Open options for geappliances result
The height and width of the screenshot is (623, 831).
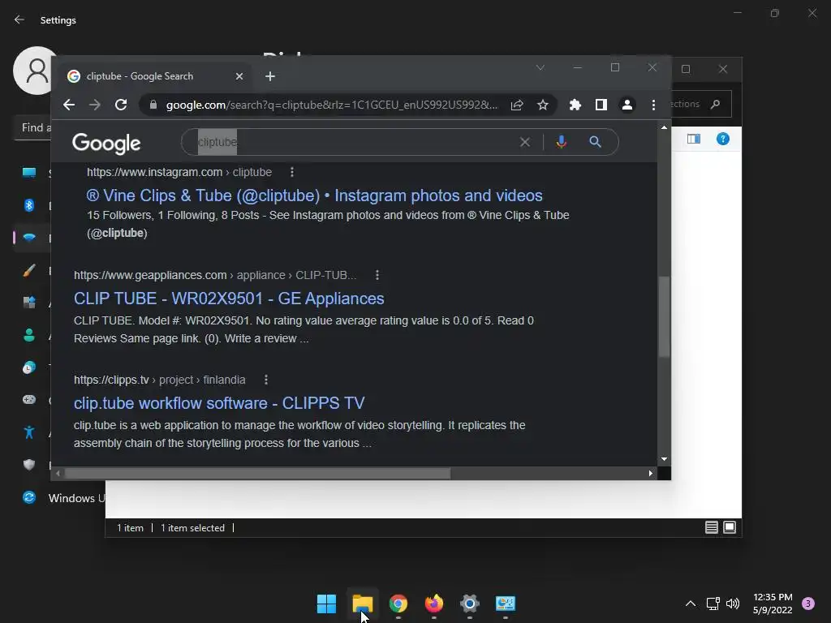click(x=377, y=275)
